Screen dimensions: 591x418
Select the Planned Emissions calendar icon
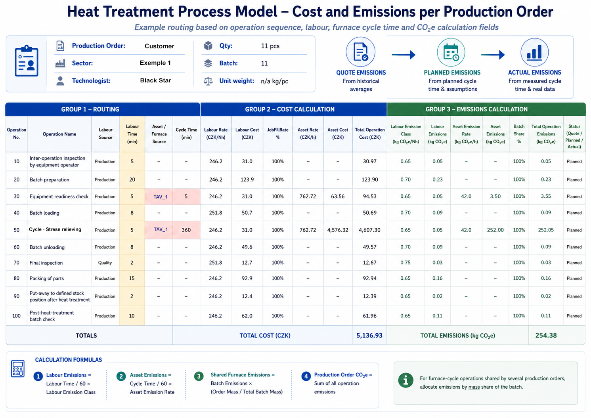[451, 52]
